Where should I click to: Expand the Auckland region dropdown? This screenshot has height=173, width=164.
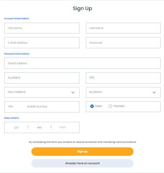coord(123,92)
